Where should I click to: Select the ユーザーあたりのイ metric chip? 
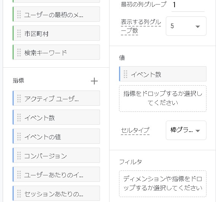pos(56,174)
